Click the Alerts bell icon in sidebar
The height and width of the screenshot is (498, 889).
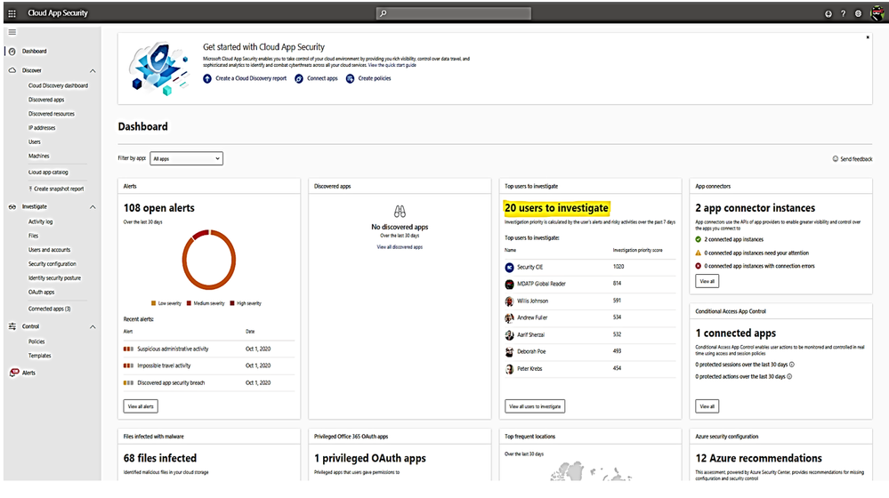click(13, 373)
